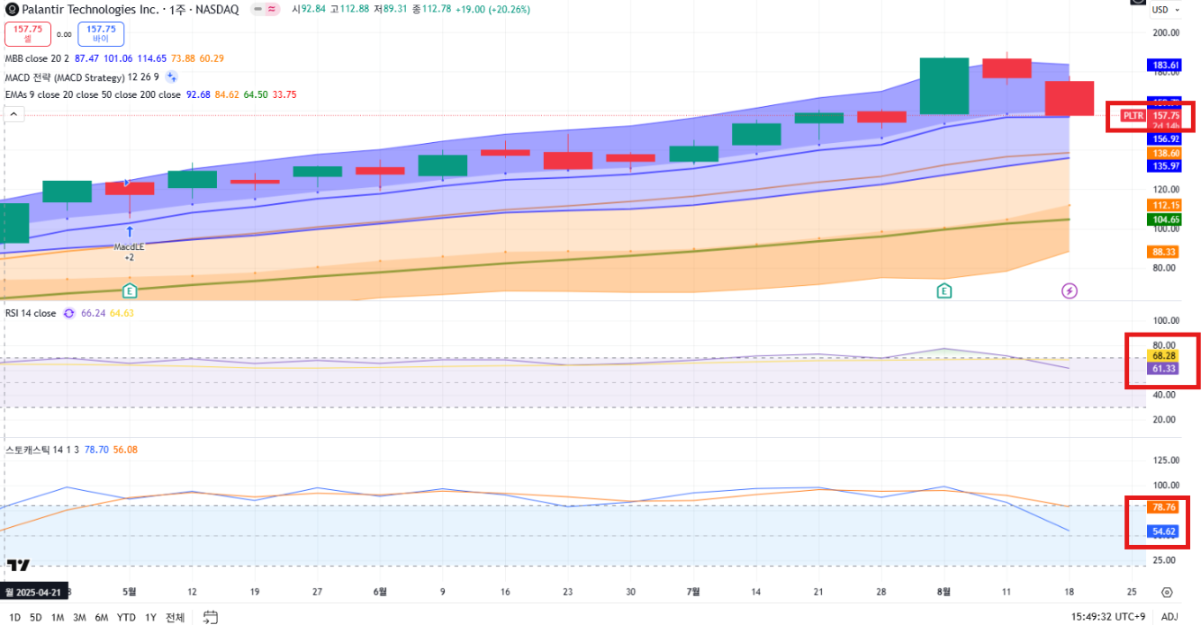Select the 1D range tab
Image resolution: width=1201 pixels, height=625 pixels.
[x=14, y=617]
